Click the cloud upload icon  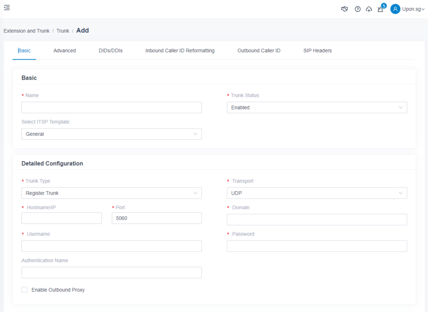point(369,9)
